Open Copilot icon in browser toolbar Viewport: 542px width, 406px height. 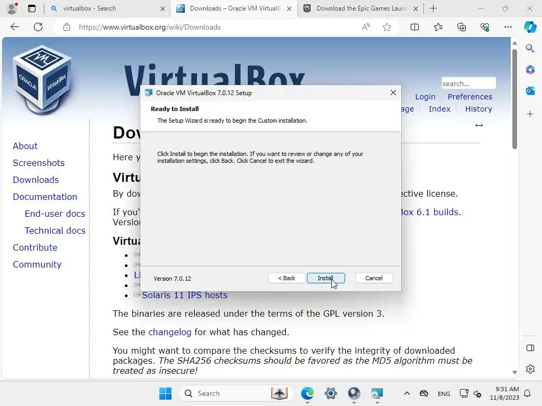530,27
